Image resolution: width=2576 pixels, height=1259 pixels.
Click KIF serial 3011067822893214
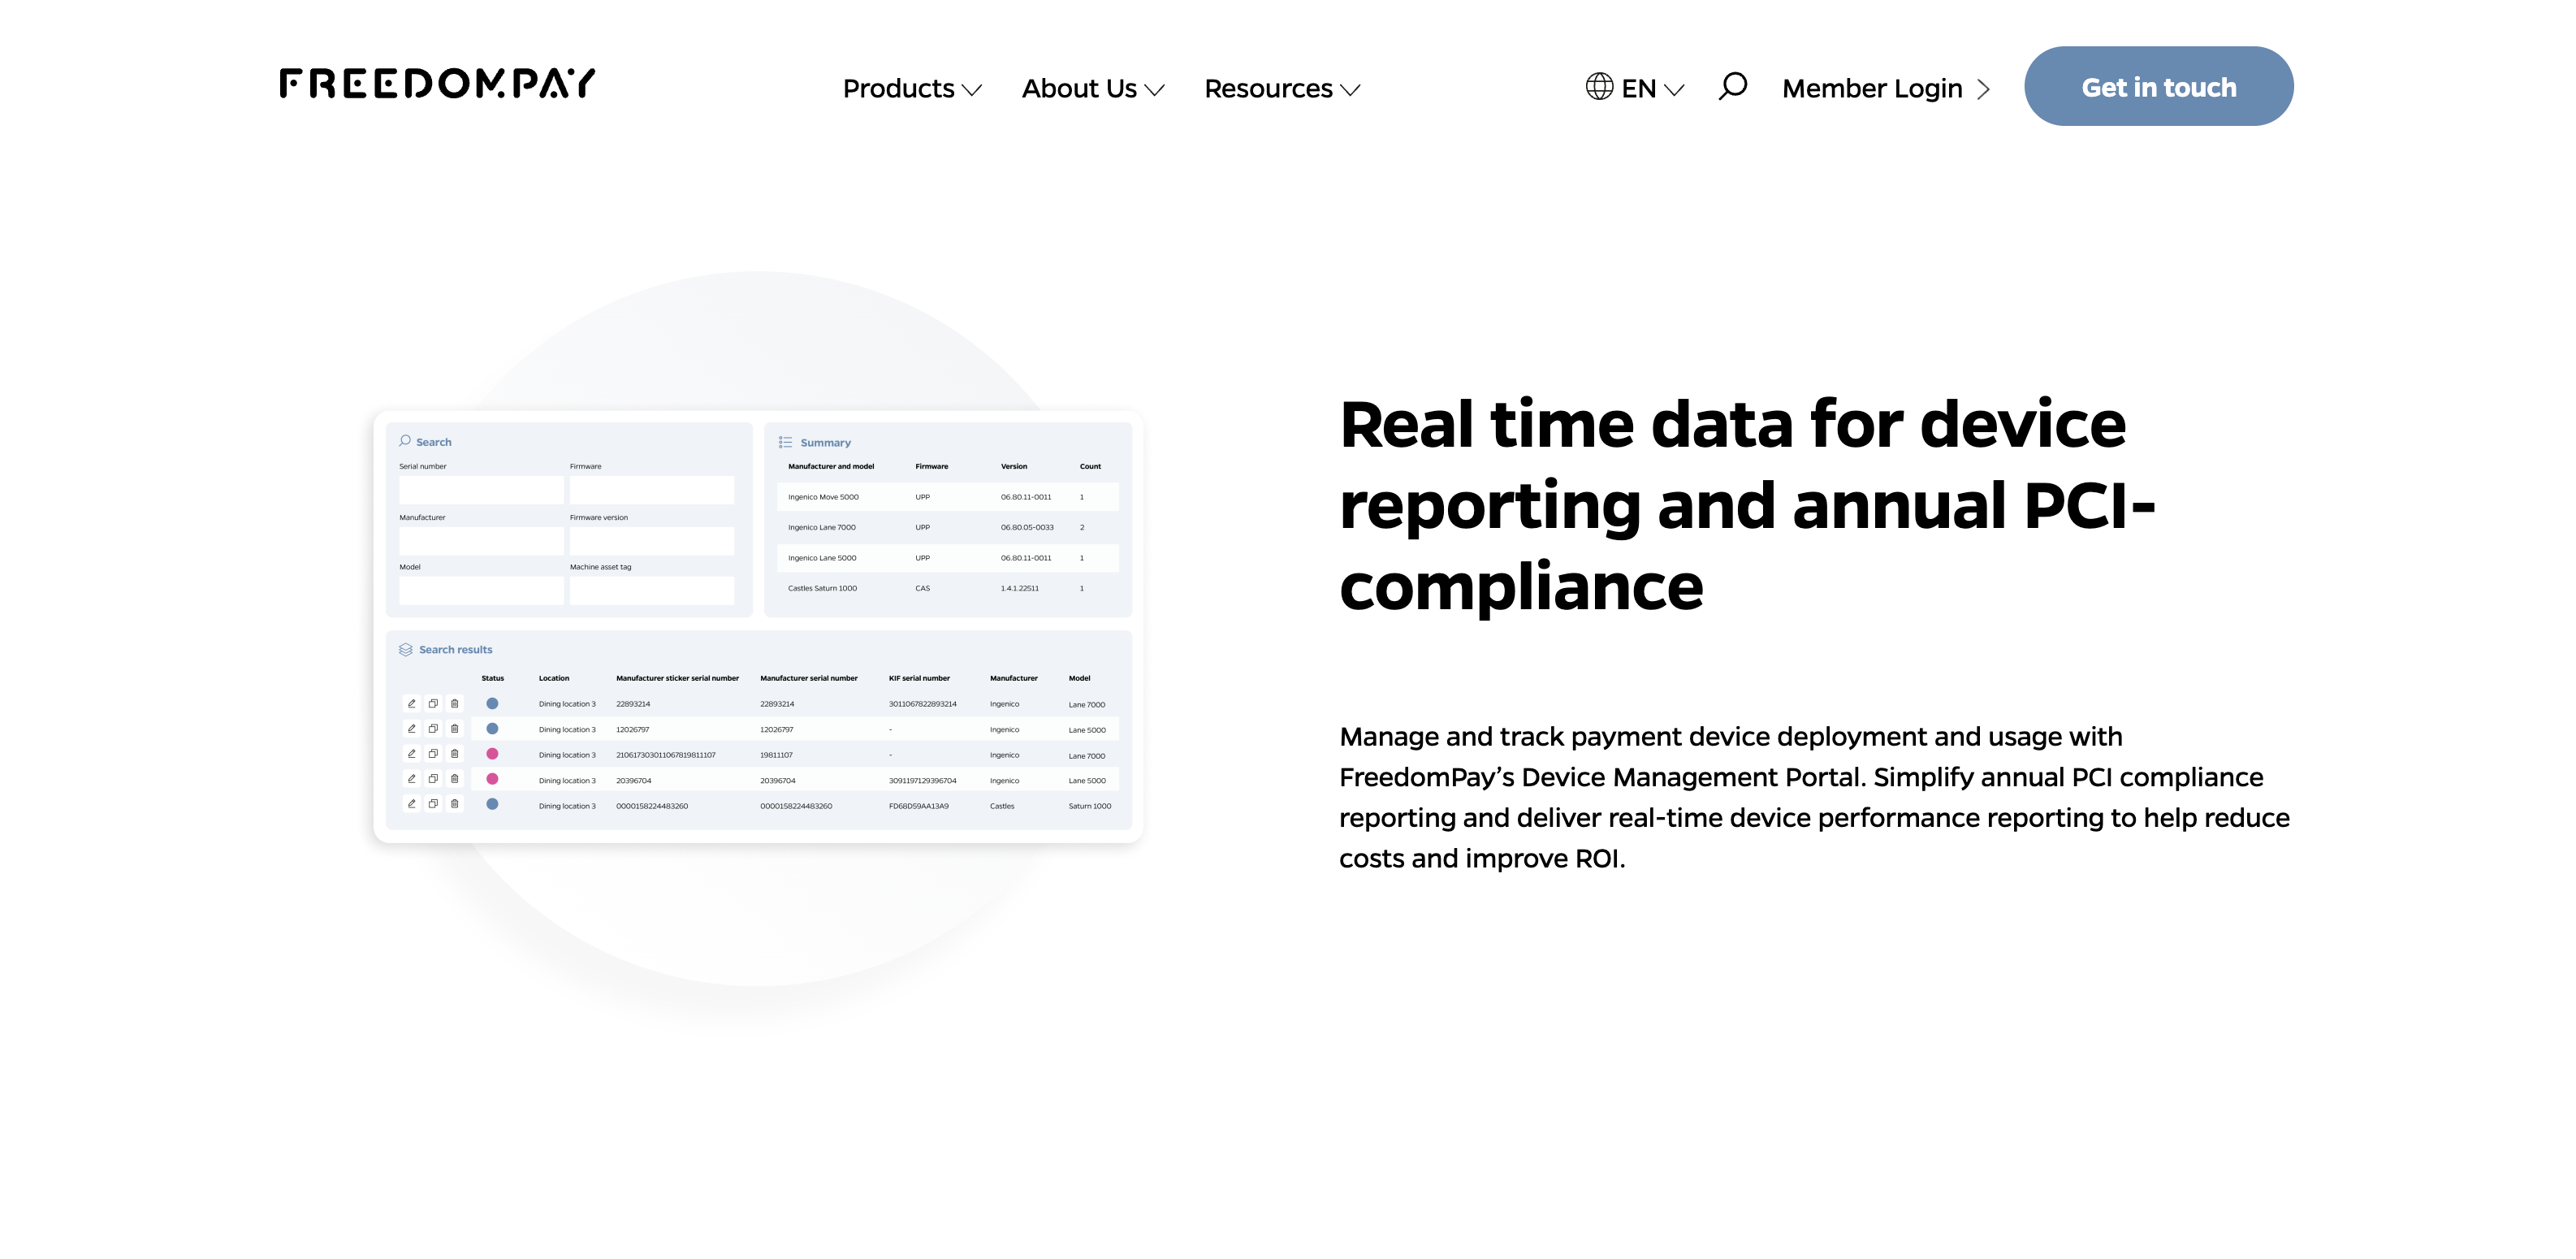[x=922, y=704]
